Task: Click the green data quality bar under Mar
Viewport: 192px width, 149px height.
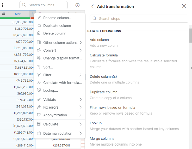Action: coord(15,18)
